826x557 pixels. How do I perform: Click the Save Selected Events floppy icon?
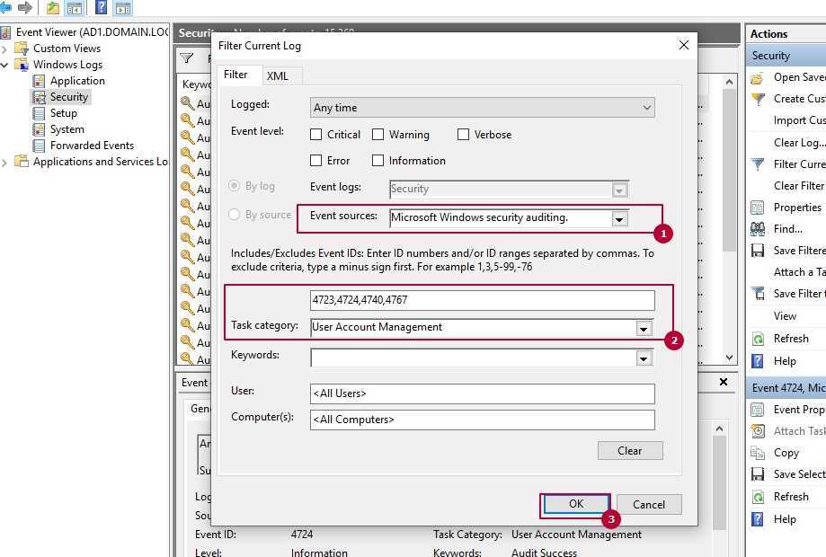tap(758, 474)
